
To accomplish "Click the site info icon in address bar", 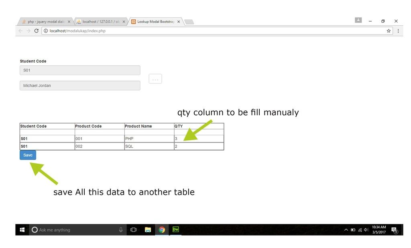I will (45, 30).
